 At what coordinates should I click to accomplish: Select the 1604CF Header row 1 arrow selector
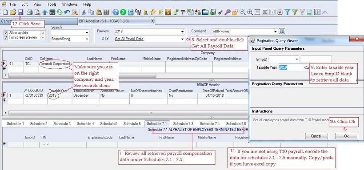pos(4,95)
